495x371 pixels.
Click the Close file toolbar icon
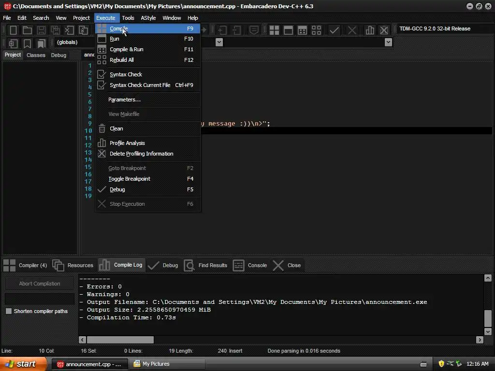pyautogui.click(x=69, y=30)
